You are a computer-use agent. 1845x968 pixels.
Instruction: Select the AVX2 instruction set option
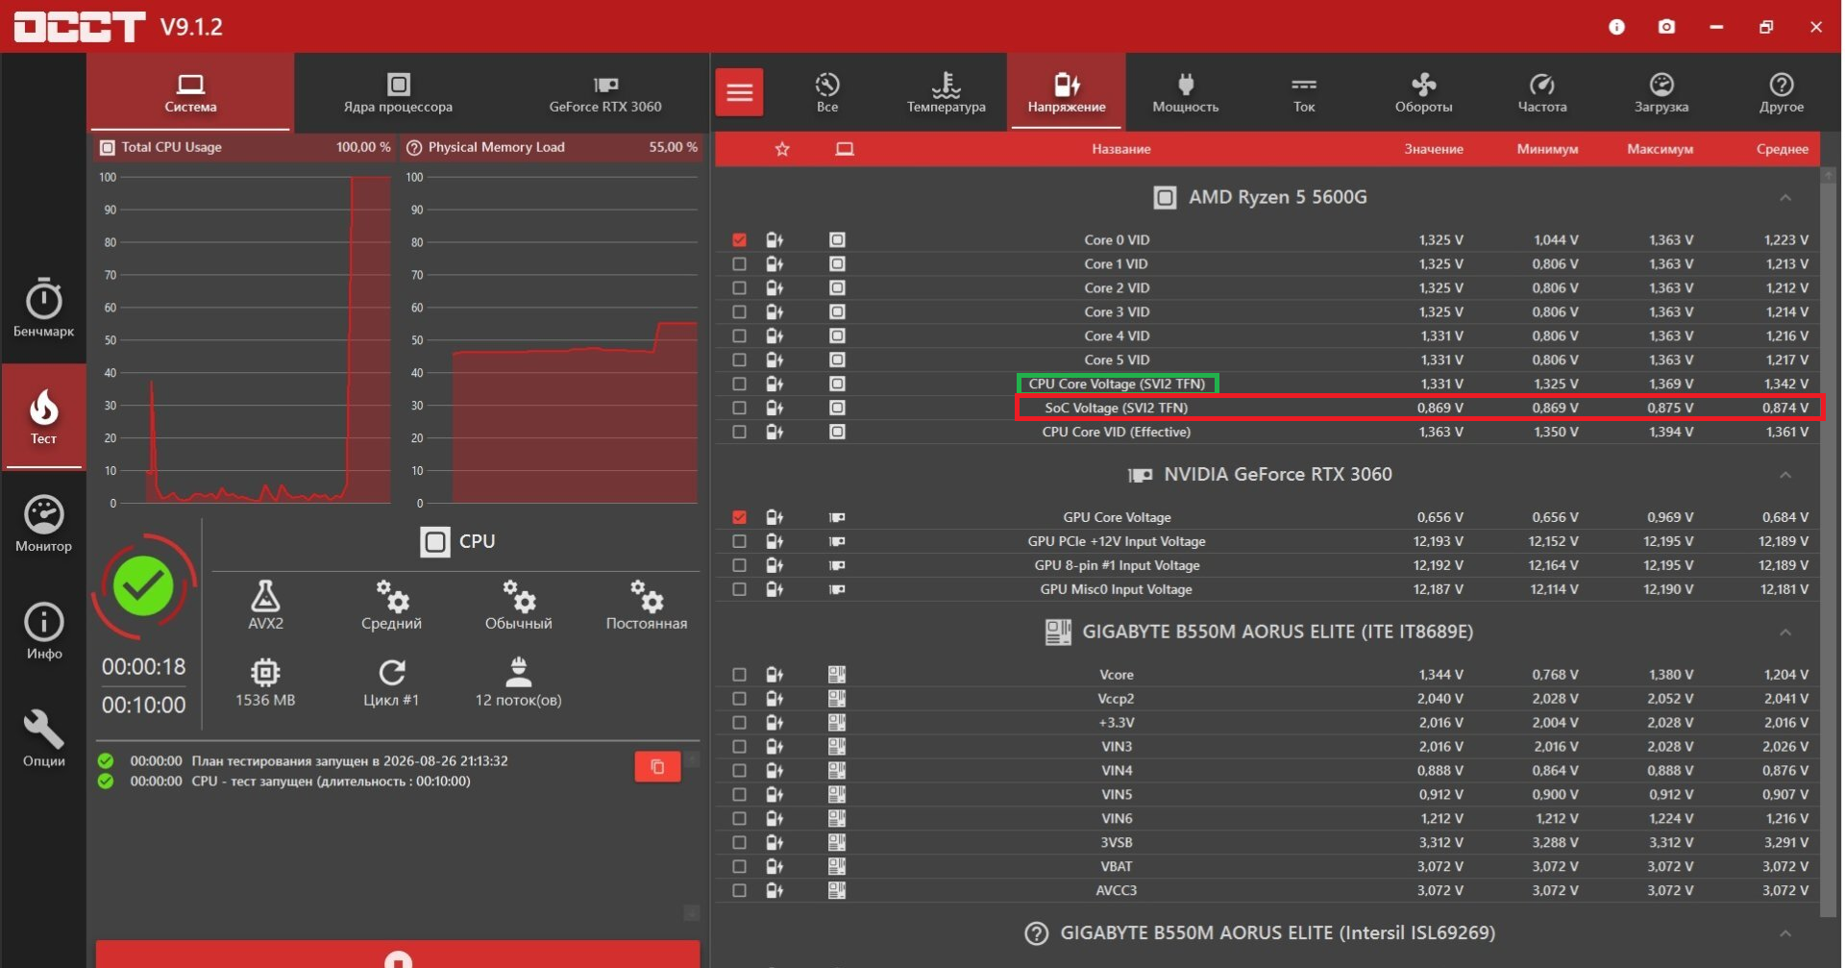point(265,605)
